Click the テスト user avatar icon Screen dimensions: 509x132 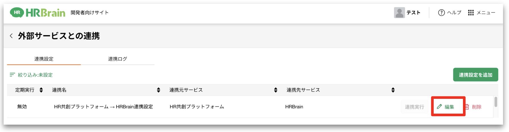point(399,13)
